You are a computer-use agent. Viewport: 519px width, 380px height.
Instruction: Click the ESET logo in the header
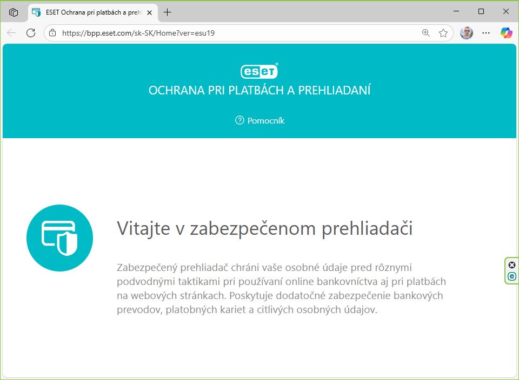point(259,71)
